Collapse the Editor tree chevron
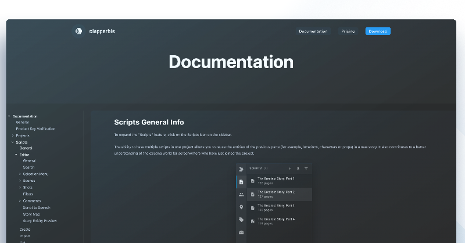 [x=16, y=155]
